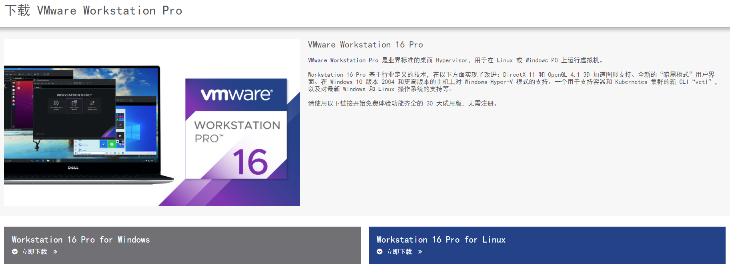Click the double chevron after Linux 立即下载
730x267 pixels.
[420, 252]
